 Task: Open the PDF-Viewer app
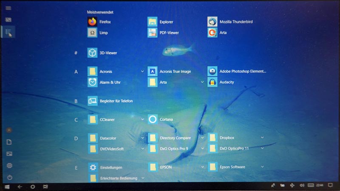(x=163, y=33)
